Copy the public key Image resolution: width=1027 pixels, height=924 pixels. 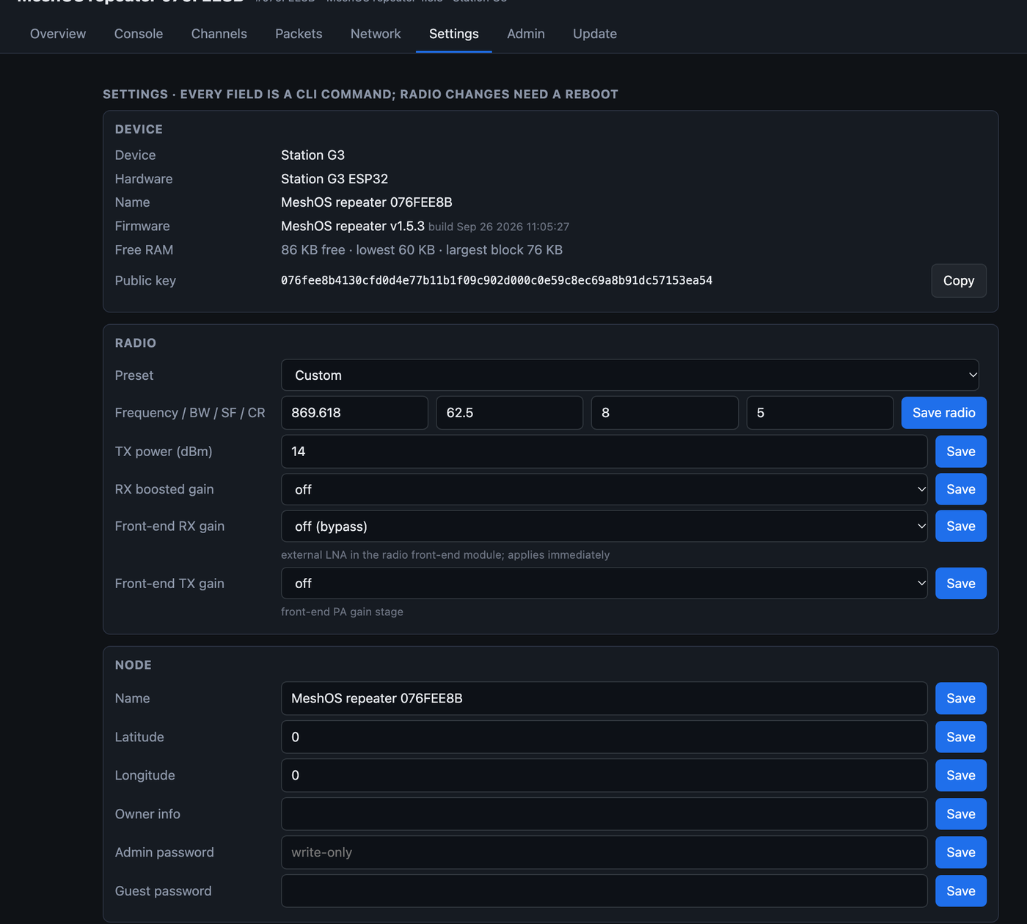click(958, 281)
